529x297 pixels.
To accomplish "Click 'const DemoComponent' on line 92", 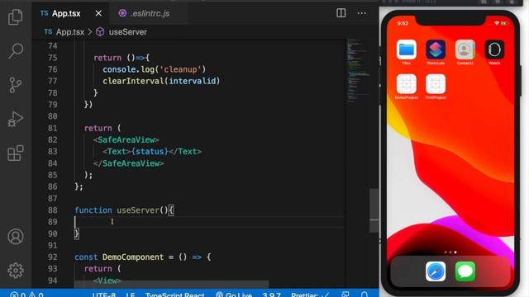I will pos(119,257).
